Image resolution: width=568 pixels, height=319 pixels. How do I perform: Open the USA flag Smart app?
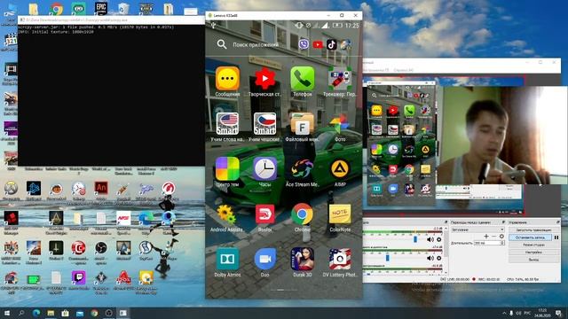click(227, 124)
